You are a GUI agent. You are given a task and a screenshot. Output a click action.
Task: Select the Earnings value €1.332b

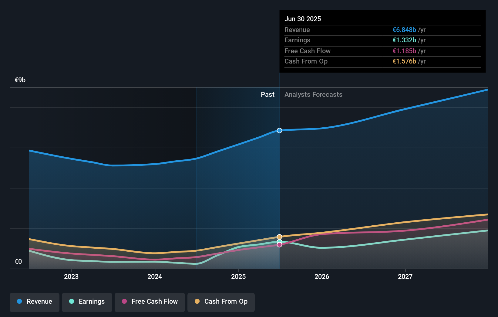(404, 40)
